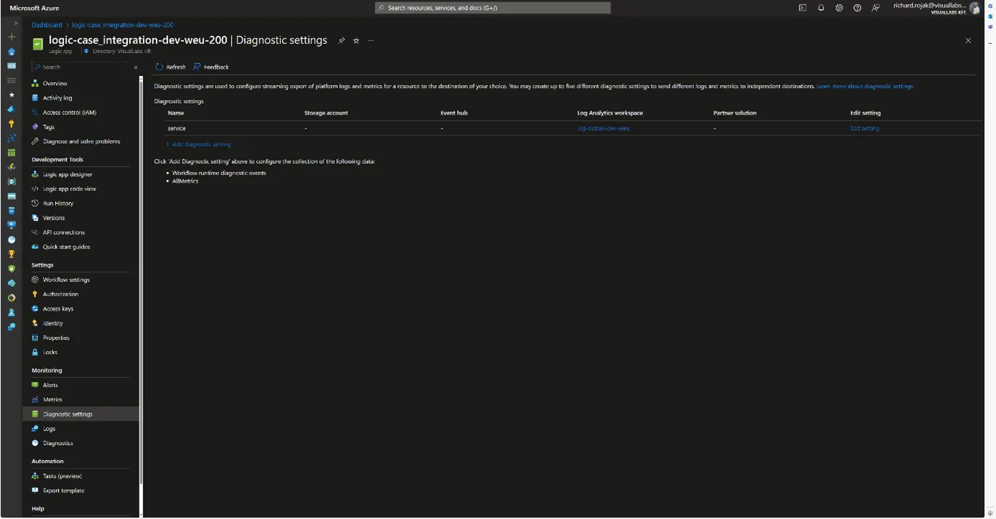Click the Create a resource plus icon
Image resolution: width=996 pixels, height=519 pixels.
11,37
